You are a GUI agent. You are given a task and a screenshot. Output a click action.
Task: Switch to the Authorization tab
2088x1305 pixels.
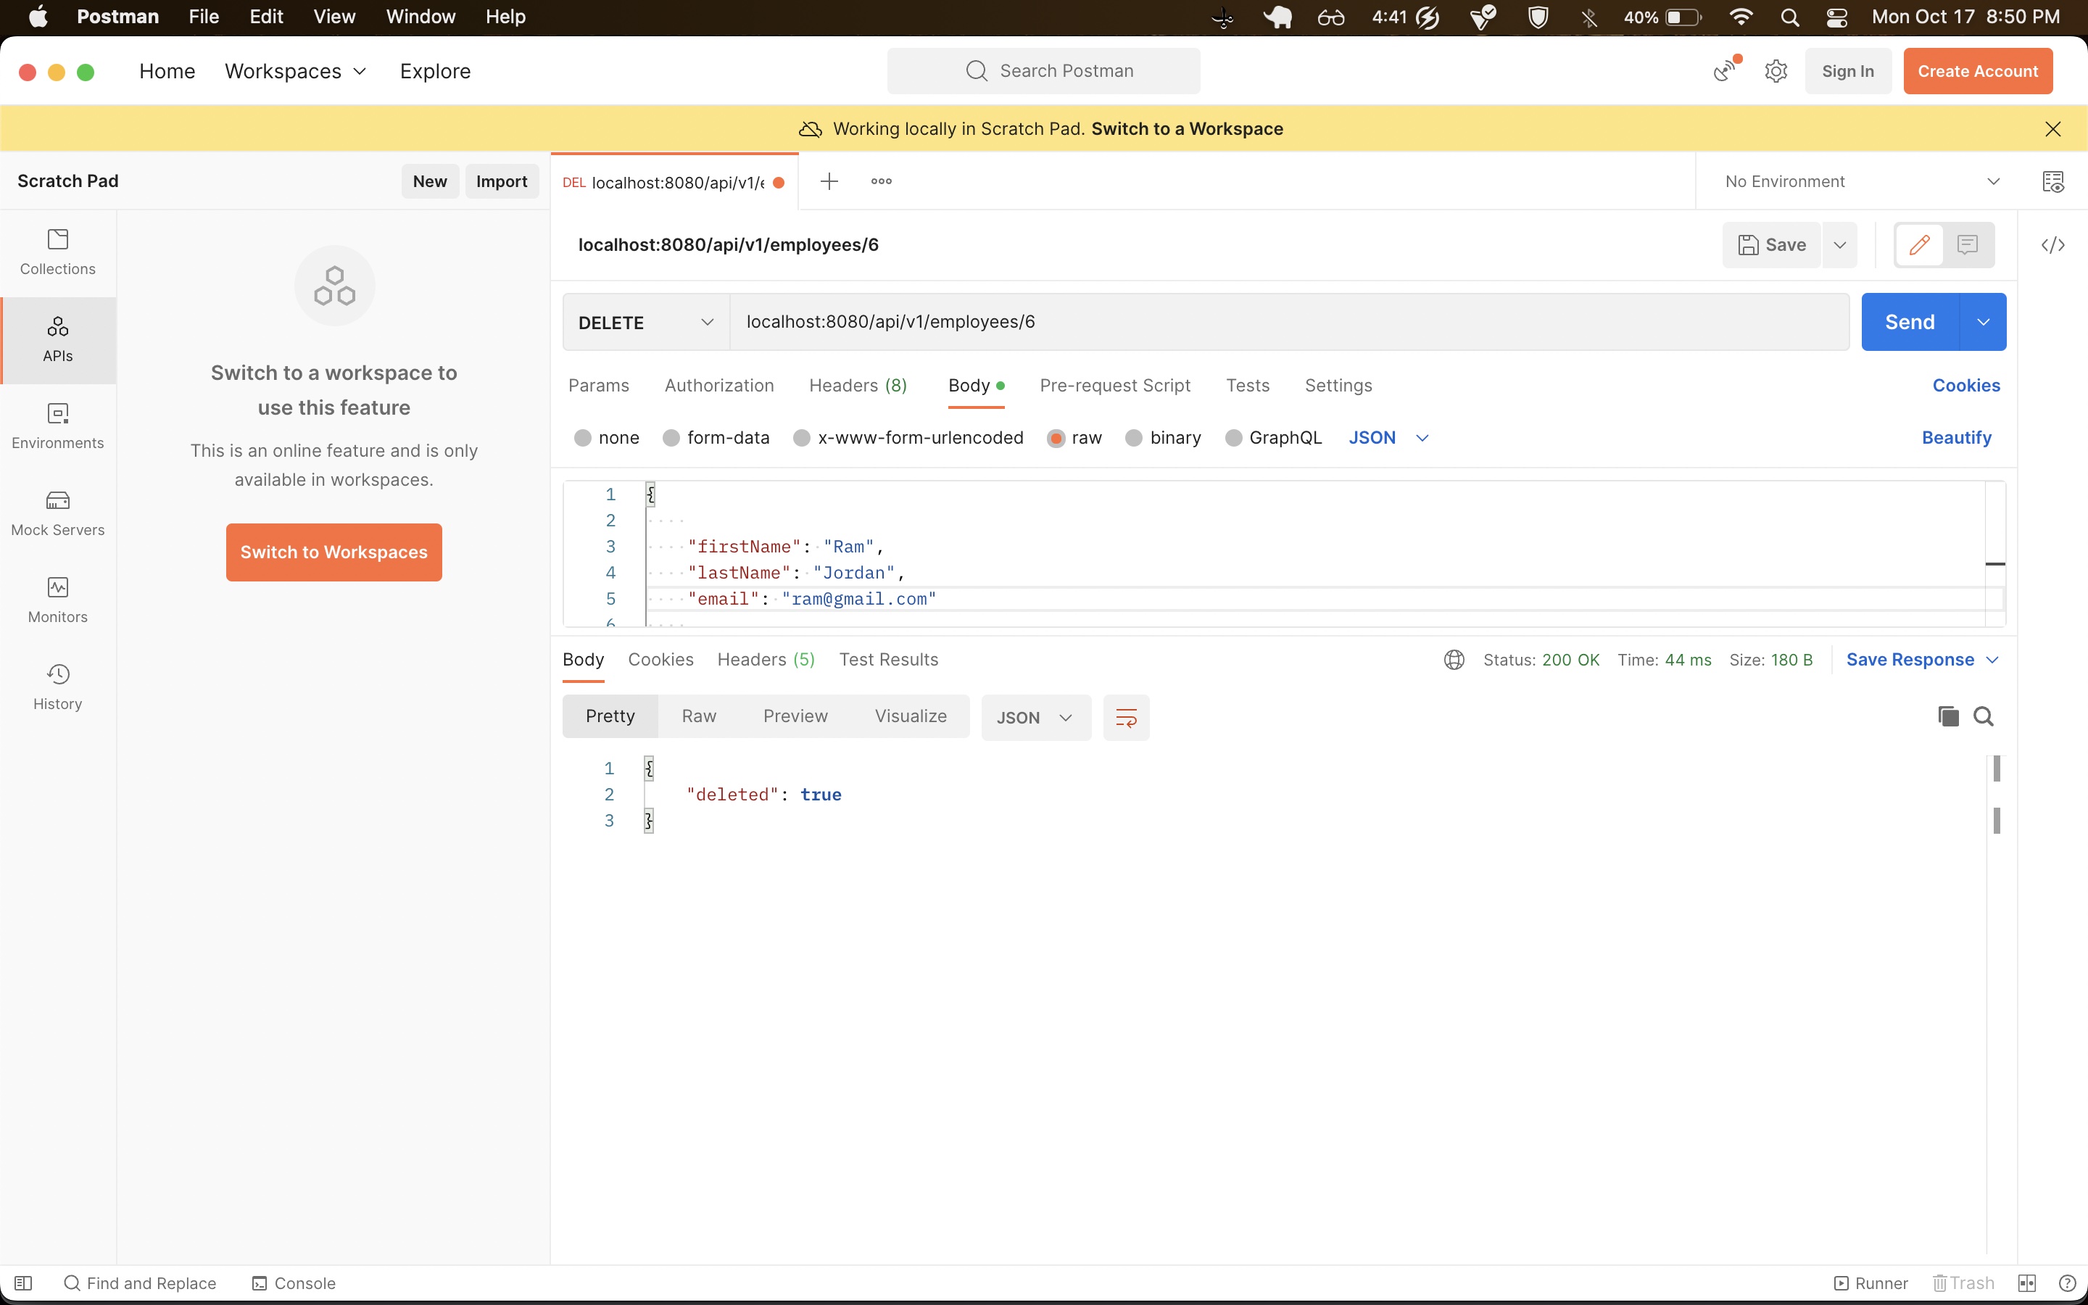click(x=718, y=386)
